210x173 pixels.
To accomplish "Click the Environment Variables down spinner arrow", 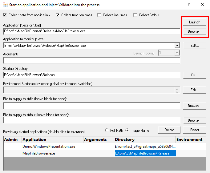I will (177, 92).
